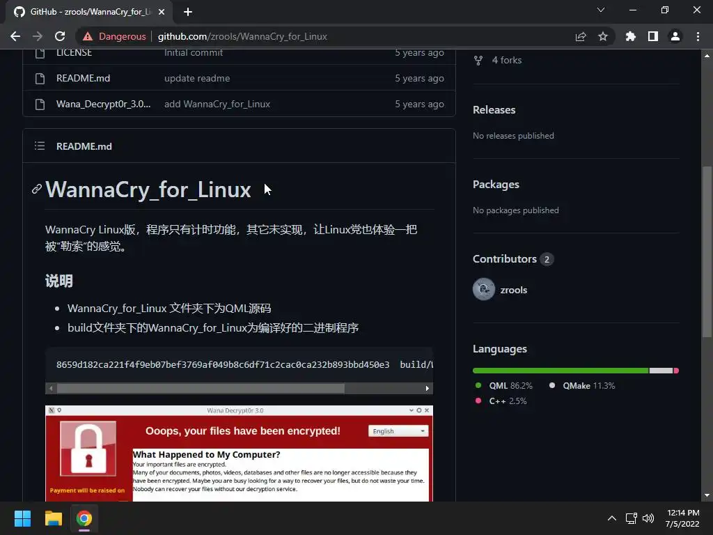Open the 'update readme' commit message
Screen dimensions: 713x535
pyautogui.click(x=197, y=78)
